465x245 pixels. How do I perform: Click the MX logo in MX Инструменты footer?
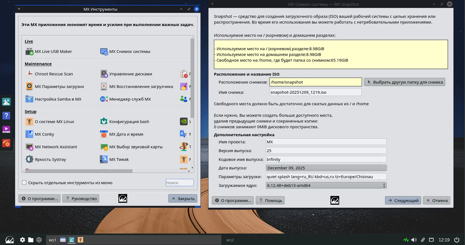coord(123,199)
